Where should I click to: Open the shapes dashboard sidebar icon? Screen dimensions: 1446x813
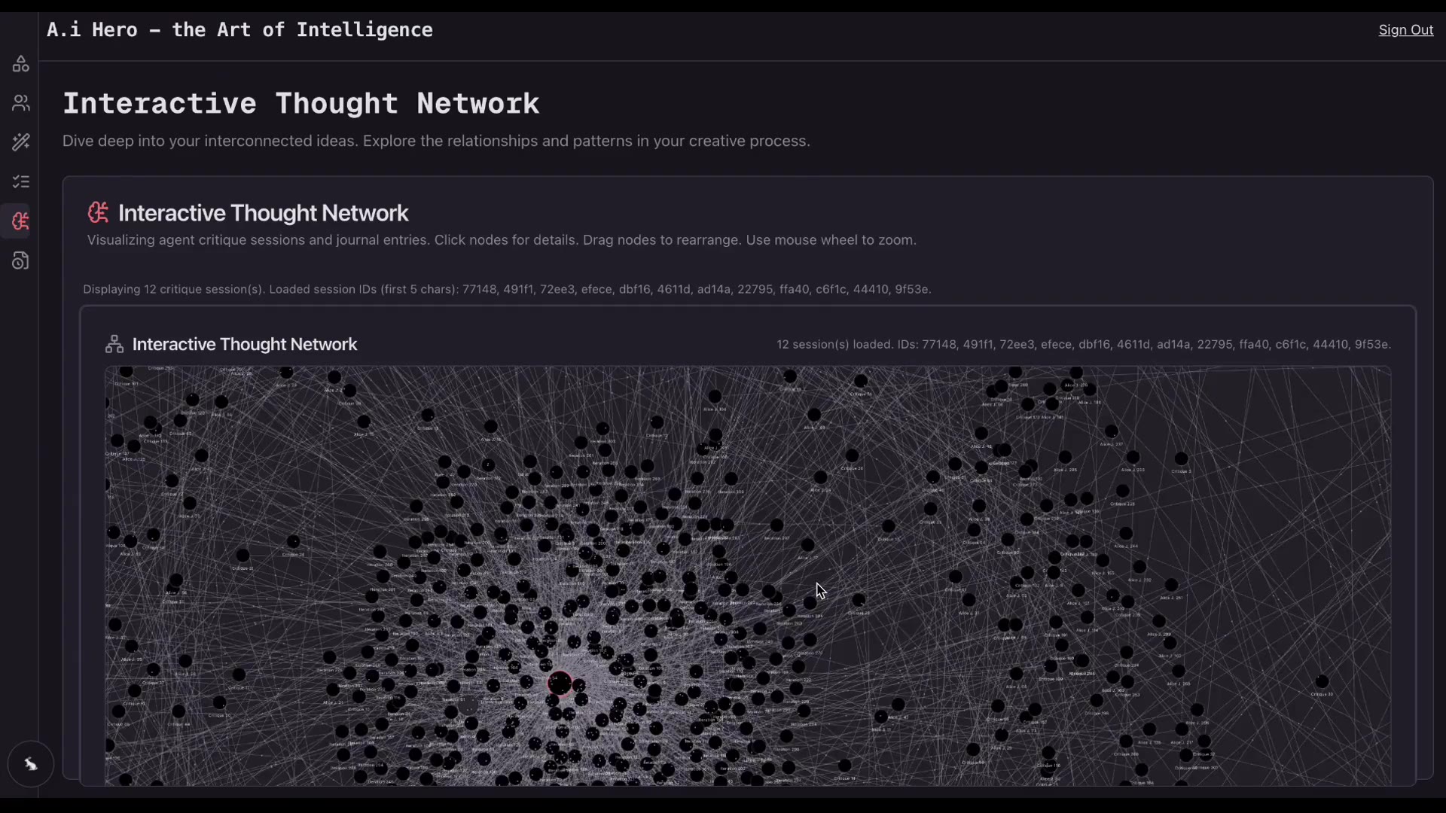coord(21,64)
